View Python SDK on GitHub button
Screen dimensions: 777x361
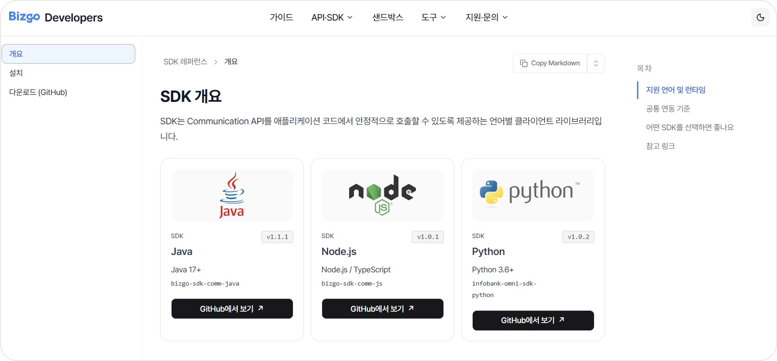click(x=533, y=320)
